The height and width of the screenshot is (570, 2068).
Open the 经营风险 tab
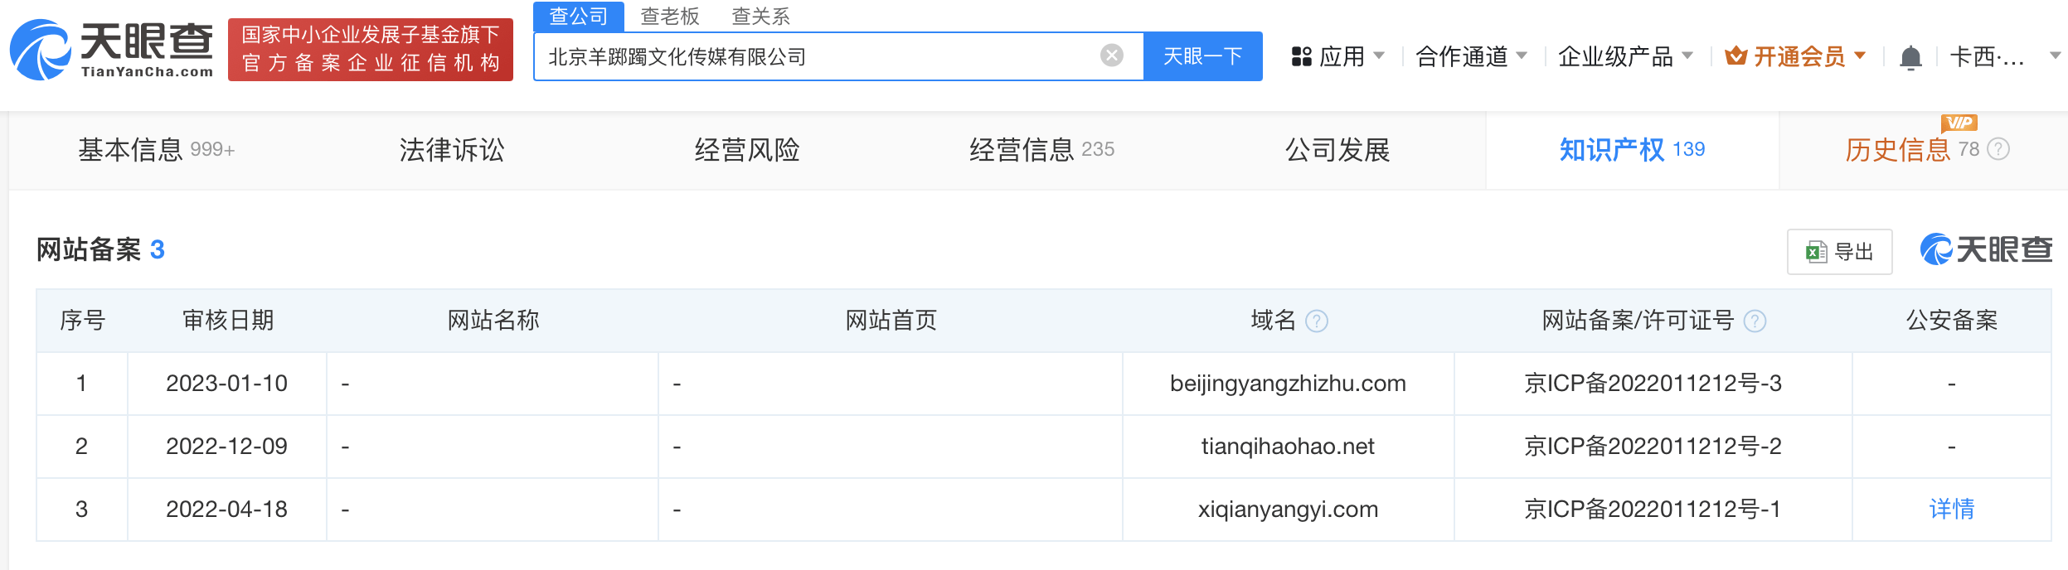747,150
